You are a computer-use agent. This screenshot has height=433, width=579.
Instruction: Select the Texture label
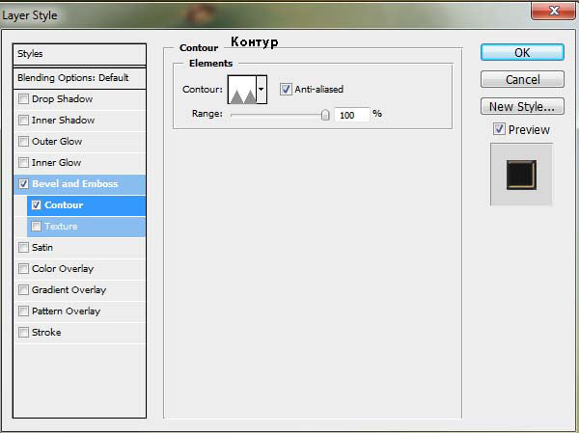point(61,226)
